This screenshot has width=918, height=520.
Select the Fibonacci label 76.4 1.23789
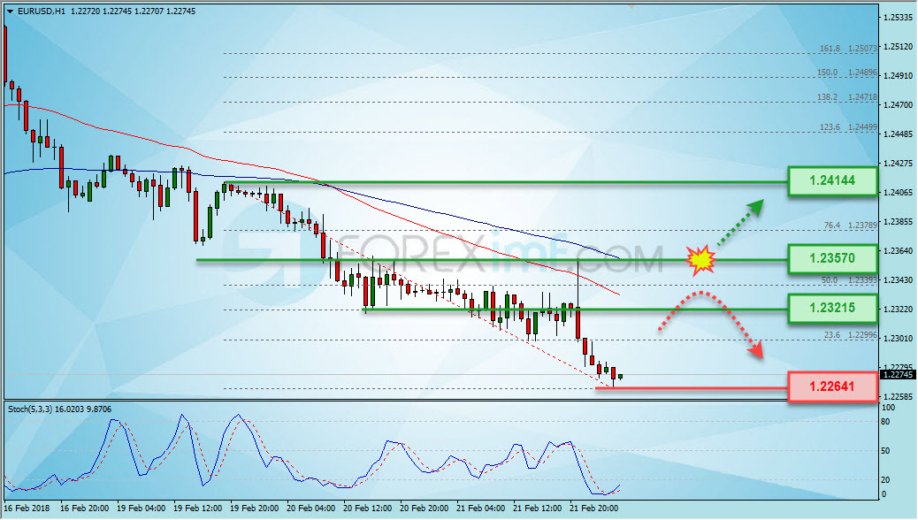click(850, 225)
